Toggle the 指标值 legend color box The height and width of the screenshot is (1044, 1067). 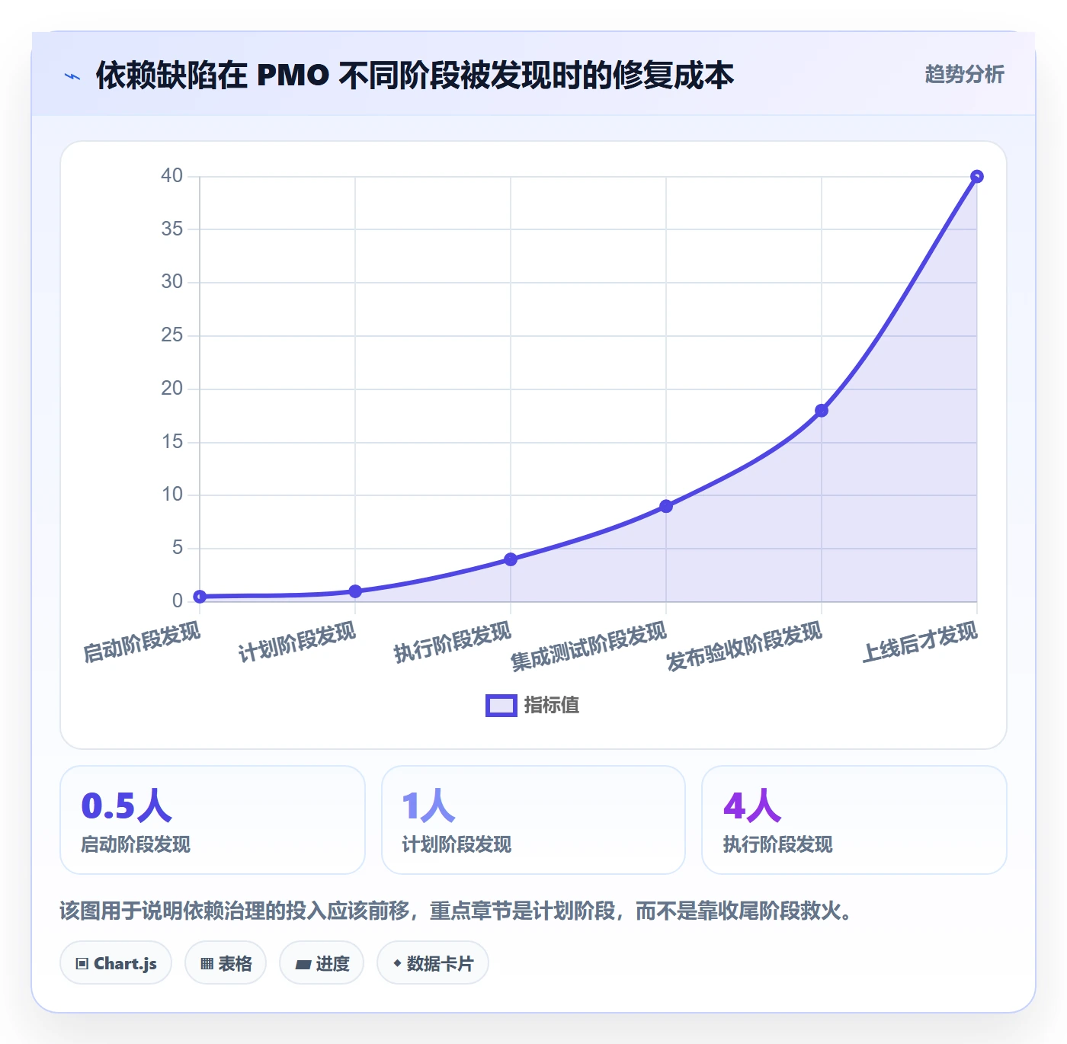pyautogui.click(x=501, y=706)
